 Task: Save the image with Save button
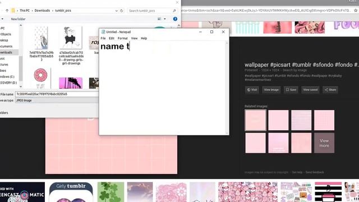291,90
